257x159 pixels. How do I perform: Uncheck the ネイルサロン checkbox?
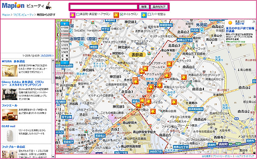(x=122, y=15)
